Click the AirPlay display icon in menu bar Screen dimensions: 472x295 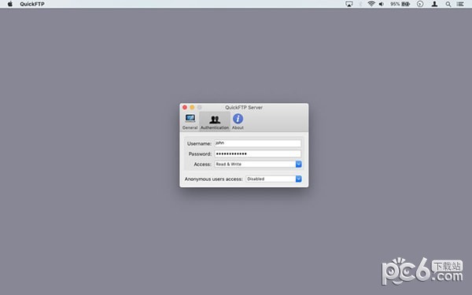tap(348, 4)
